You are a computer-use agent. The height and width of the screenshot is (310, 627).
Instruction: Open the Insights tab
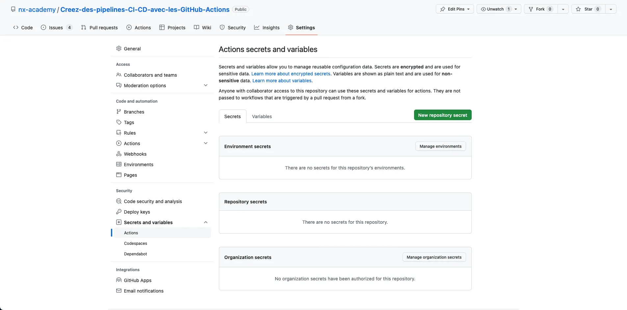tap(267, 28)
